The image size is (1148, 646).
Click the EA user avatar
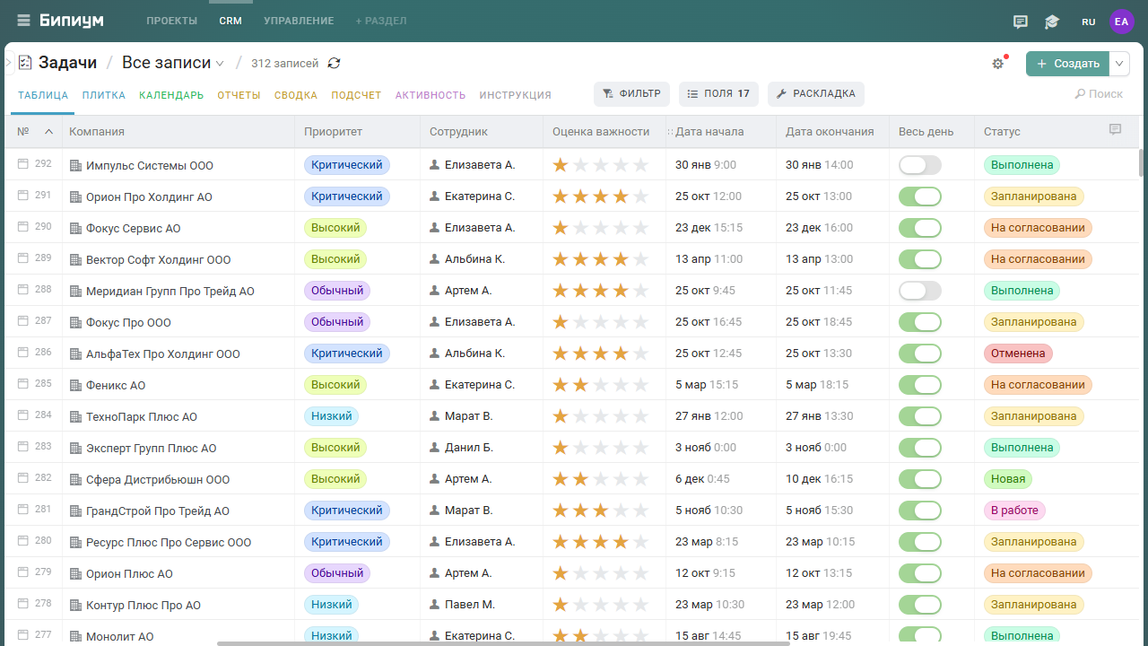[1122, 22]
